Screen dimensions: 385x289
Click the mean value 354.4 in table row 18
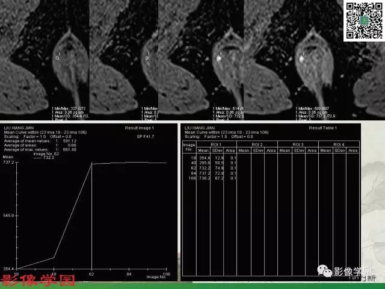(205, 158)
